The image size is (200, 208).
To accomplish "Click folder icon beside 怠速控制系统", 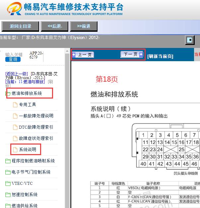I will (x=8, y=195).
